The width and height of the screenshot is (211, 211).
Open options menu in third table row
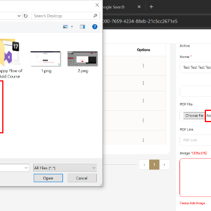point(143,101)
